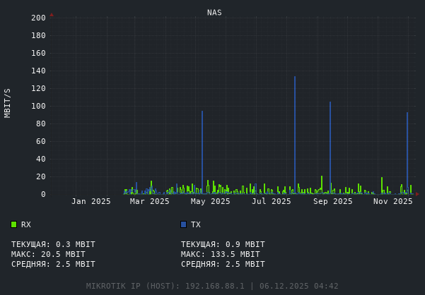Click the 200 value on the Y axis
The height and width of the screenshot is (295, 425).
(38, 18)
